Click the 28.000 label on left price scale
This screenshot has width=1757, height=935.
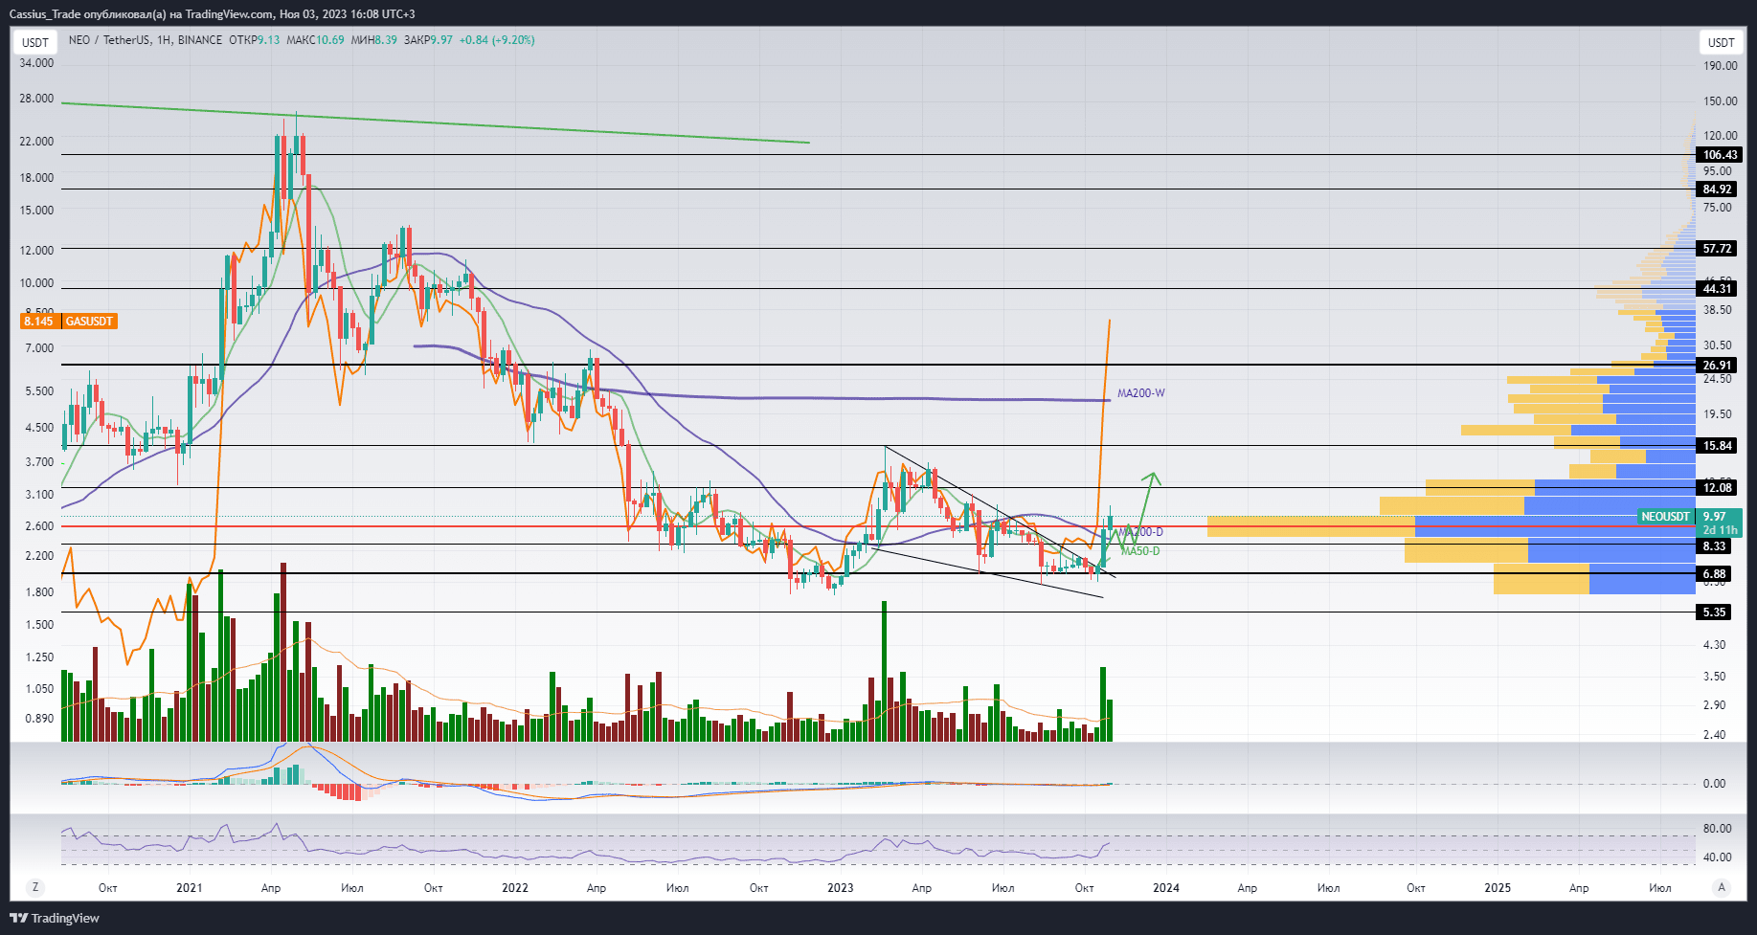point(37,99)
